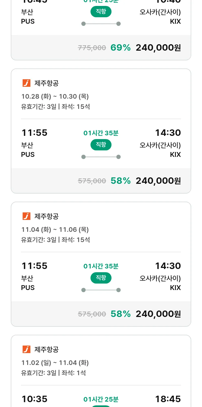Screen dimensions: 202x407
Task: Click Jeju Air logo on 11.04 flight card
Action: pos(26,216)
